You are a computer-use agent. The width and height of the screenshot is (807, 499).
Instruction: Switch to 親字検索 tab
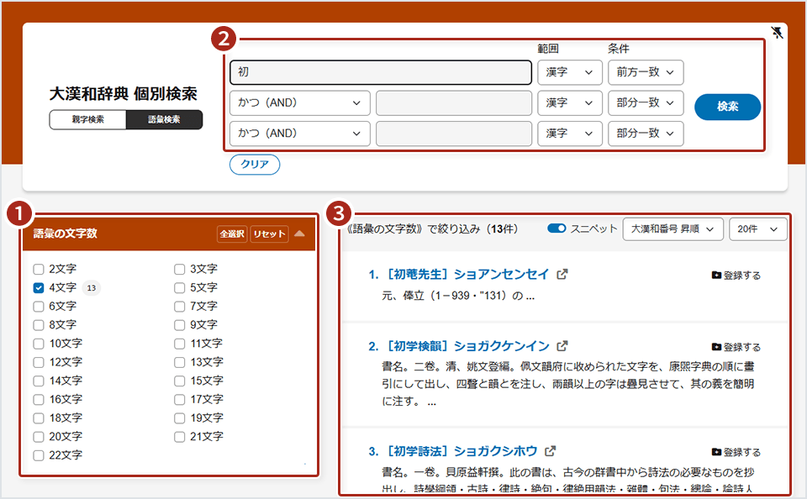click(x=88, y=119)
